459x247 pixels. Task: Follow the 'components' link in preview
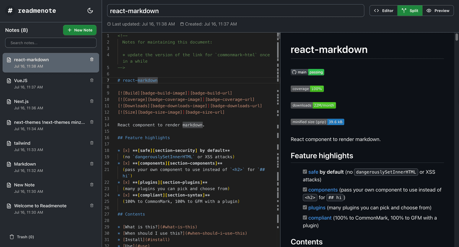pyautogui.click(x=323, y=190)
